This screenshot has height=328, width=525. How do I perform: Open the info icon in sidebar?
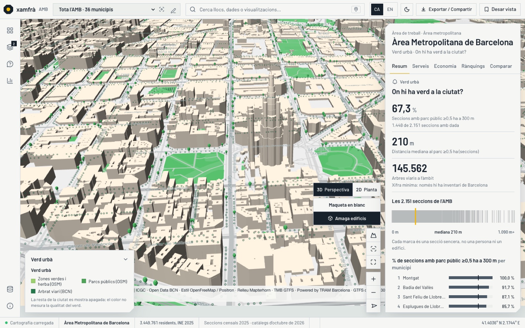click(x=10, y=306)
